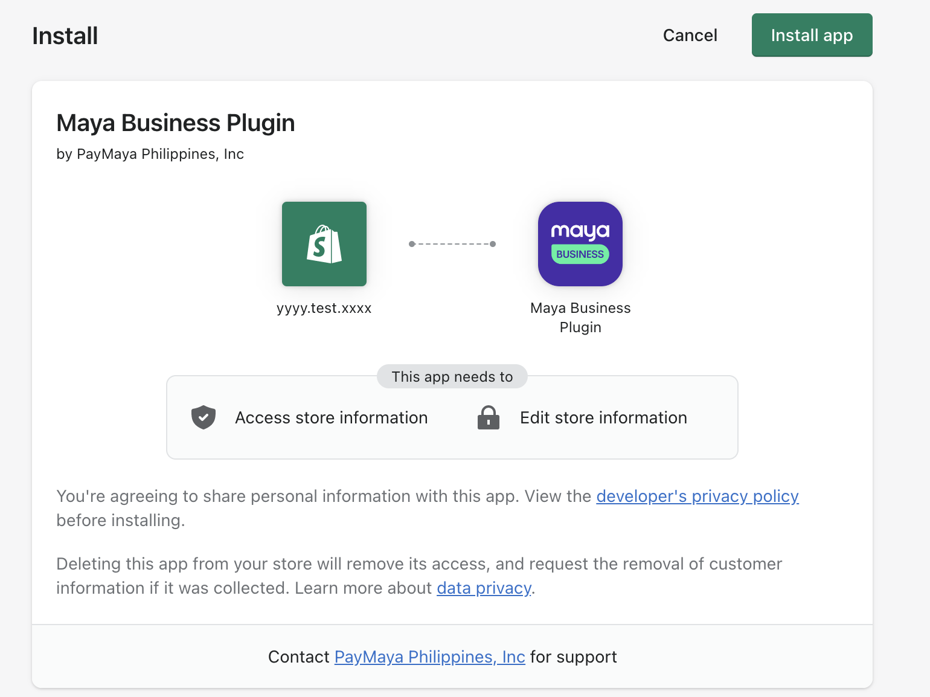Click the yyyy.test.xxxx store name
This screenshot has height=697, width=930.
(324, 308)
